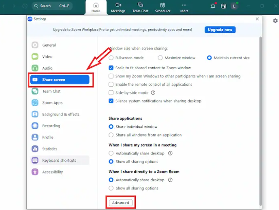Select Fullscreen mode radio button
This screenshot has width=279, height=210.
point(111,58)
